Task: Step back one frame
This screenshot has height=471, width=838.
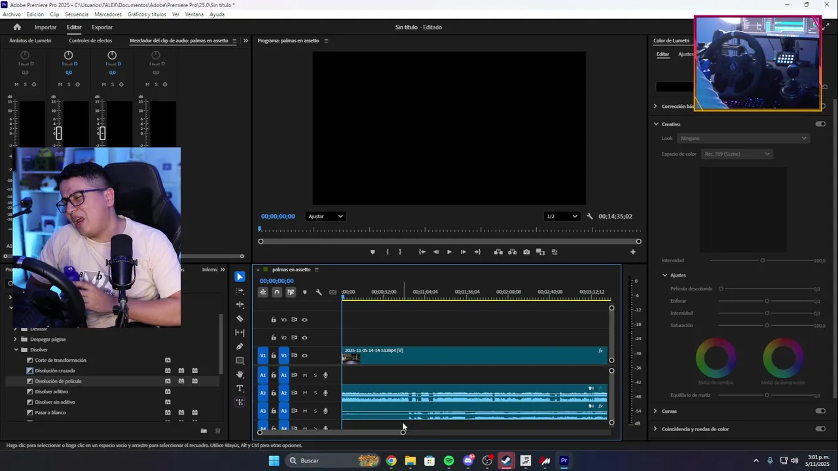Action: (x=436, y=252)
